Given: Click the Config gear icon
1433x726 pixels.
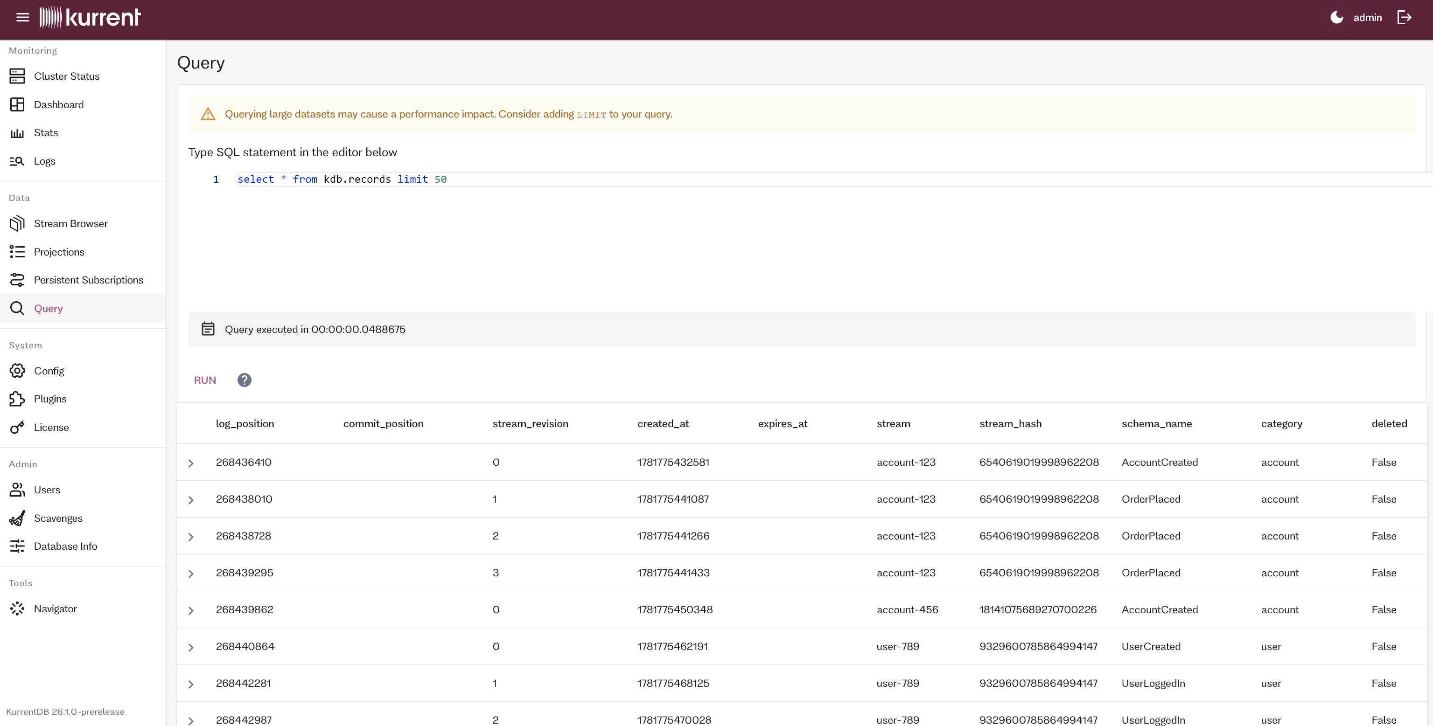Looking at the screenshot, I should [x=17, y=371].
